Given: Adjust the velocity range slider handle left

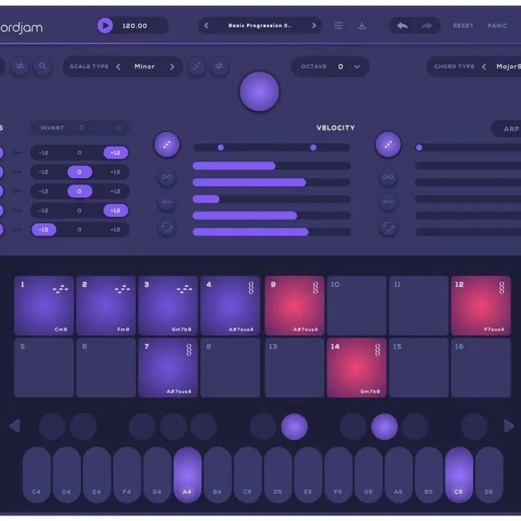Looking at the screenshot, I should (x=220, y=147).
